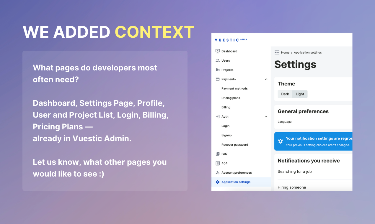The height and width of the screenshot is (224, 375).
Task: Collapse the Payments section chevron
Action: [266, 79]
